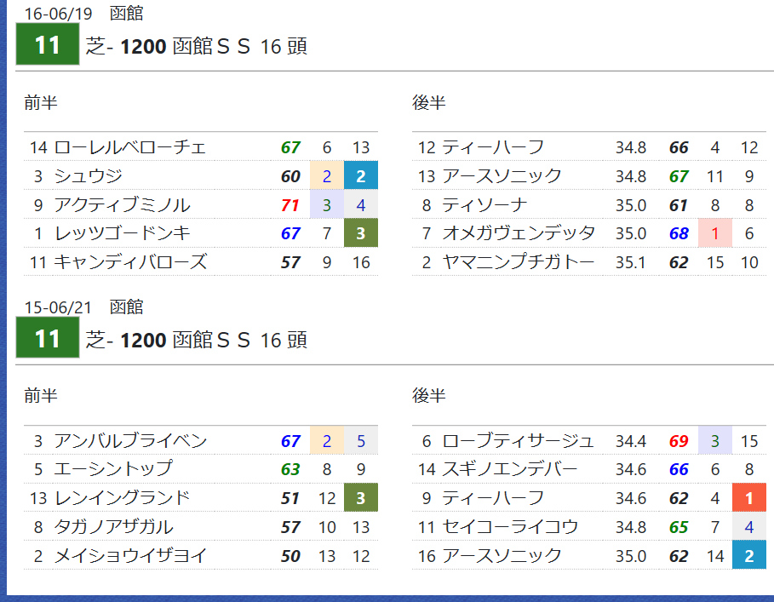Click the blue rank 2 cell for アースソニック 16
This screenshot has width=774, height=602.
(748, 555)
